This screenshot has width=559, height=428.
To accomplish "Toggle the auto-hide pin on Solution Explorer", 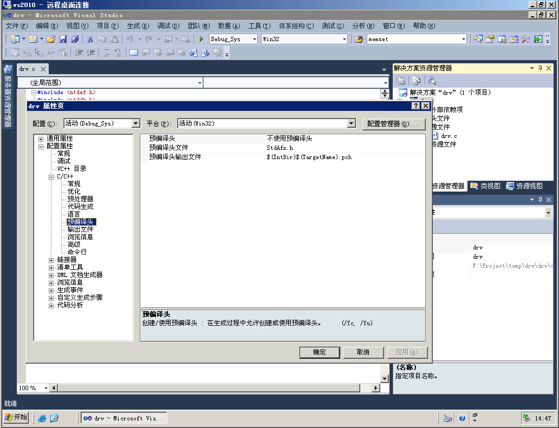I will tap(540, 68).
